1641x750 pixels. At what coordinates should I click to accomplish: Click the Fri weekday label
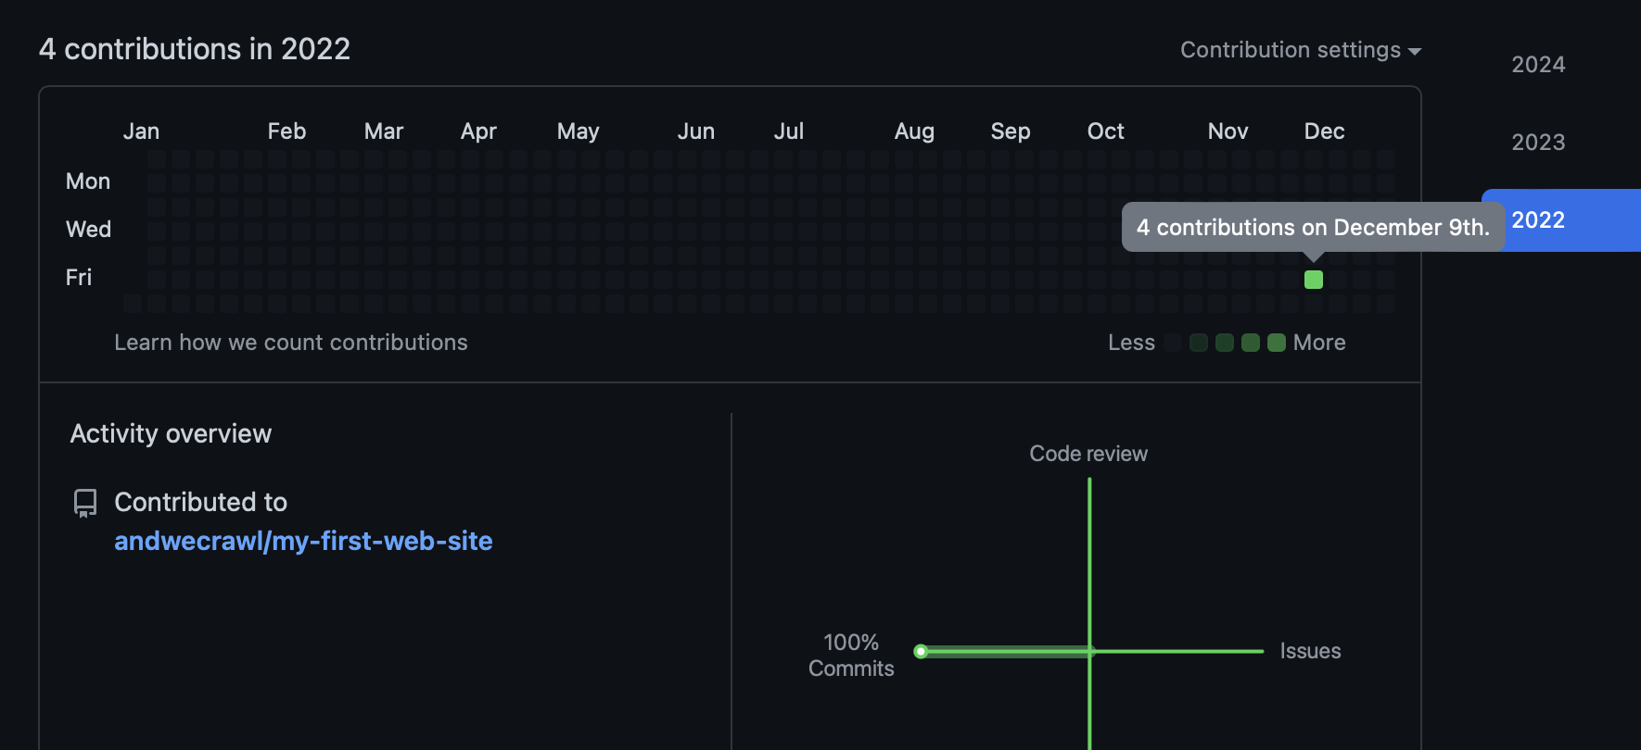point(79,278)
